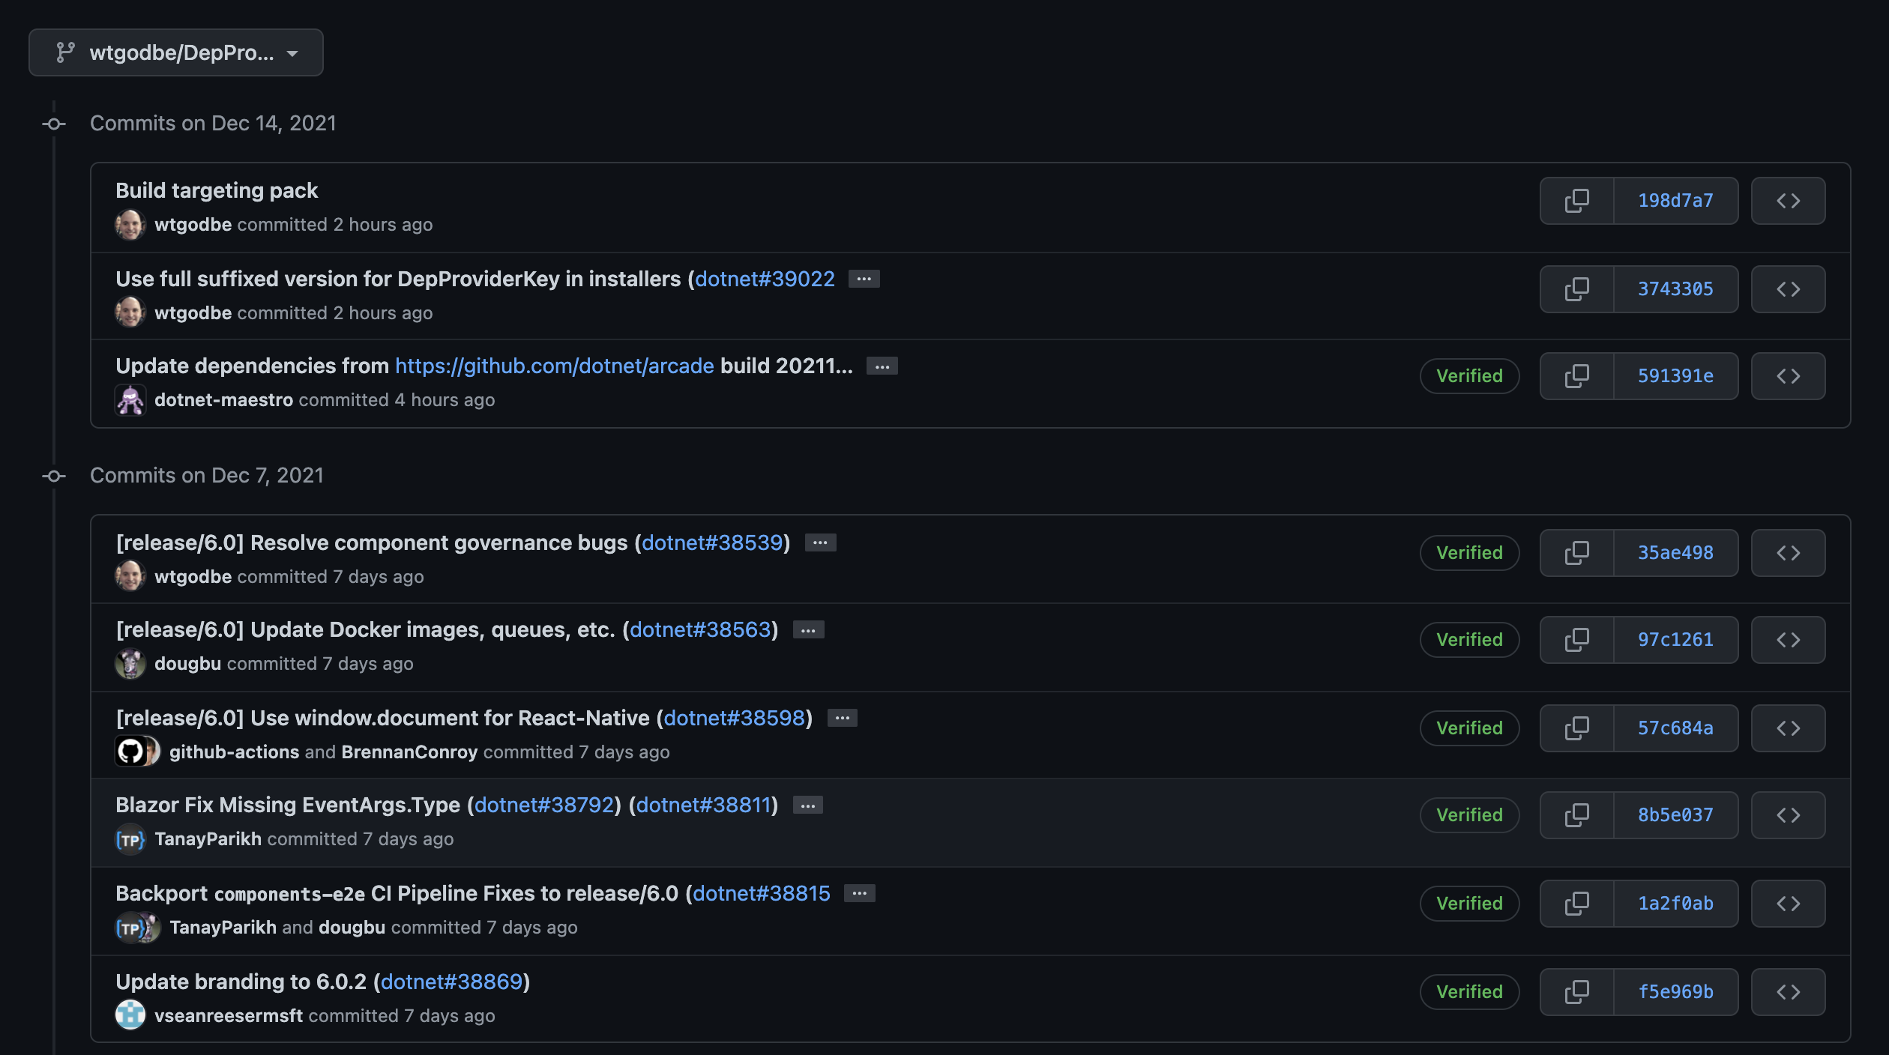Open commit hash link 198d7a7

coord(1675,201)
